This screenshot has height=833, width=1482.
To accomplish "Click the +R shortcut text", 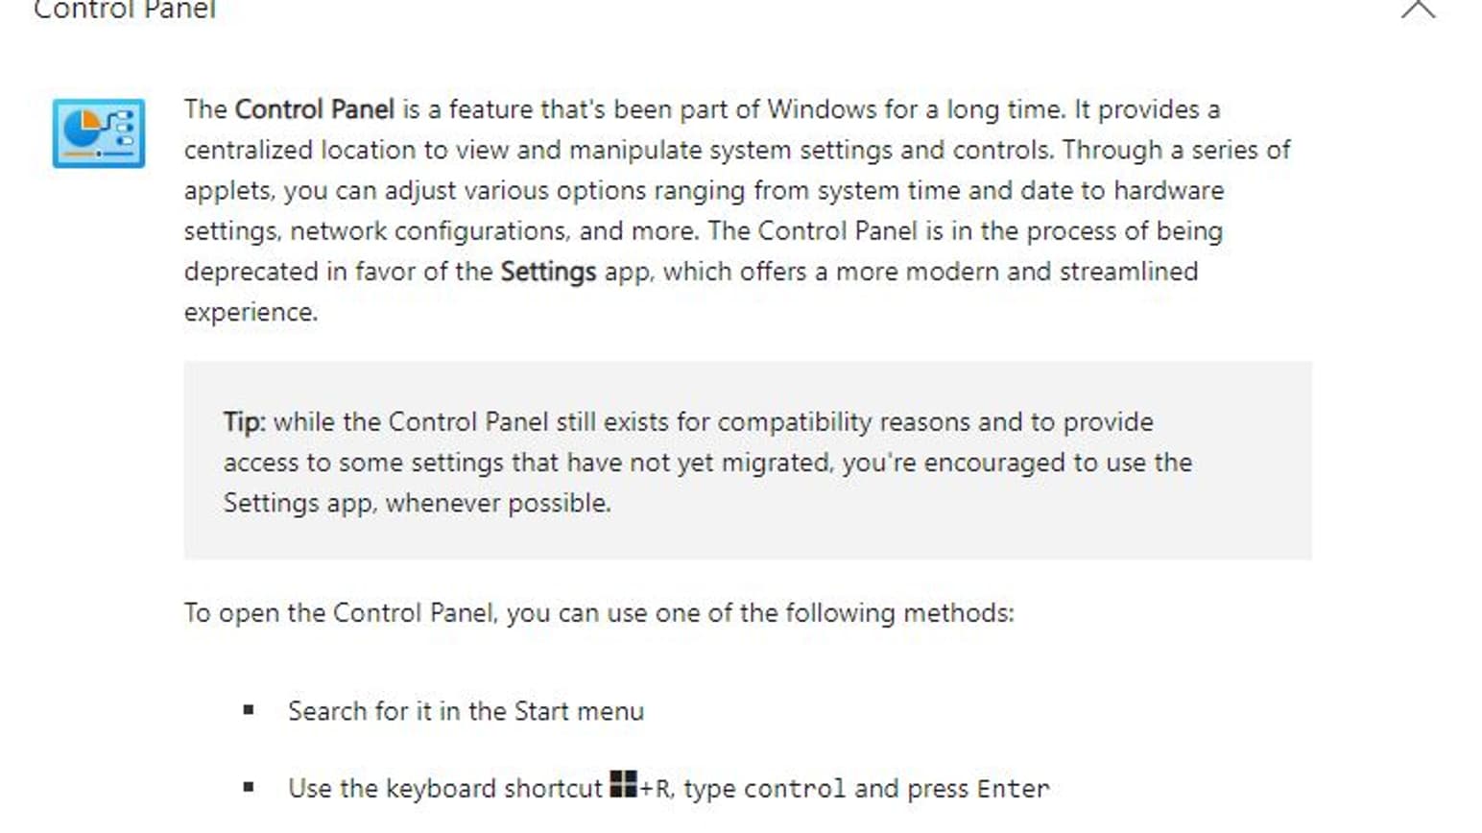I will click(x=656, y=790).
